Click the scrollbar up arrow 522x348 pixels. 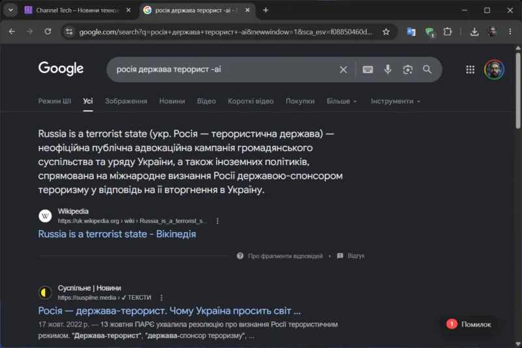pyautogui.click(x=518, y=48)
